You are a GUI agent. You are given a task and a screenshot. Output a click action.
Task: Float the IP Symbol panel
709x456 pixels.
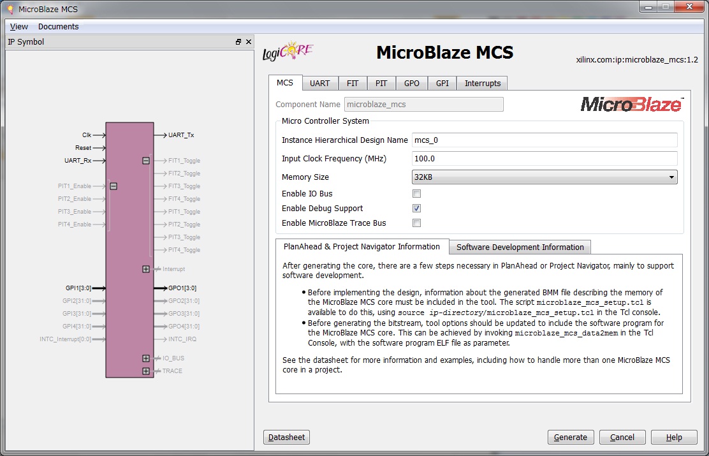point(238,42)
